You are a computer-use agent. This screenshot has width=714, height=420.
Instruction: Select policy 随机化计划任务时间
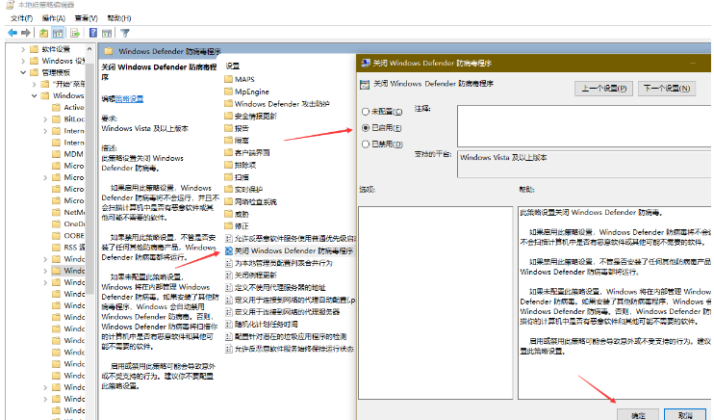pos(262,325)
